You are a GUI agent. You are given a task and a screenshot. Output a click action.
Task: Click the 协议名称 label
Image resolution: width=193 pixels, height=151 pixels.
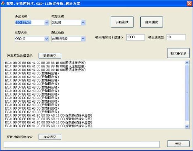coord(21,17)
